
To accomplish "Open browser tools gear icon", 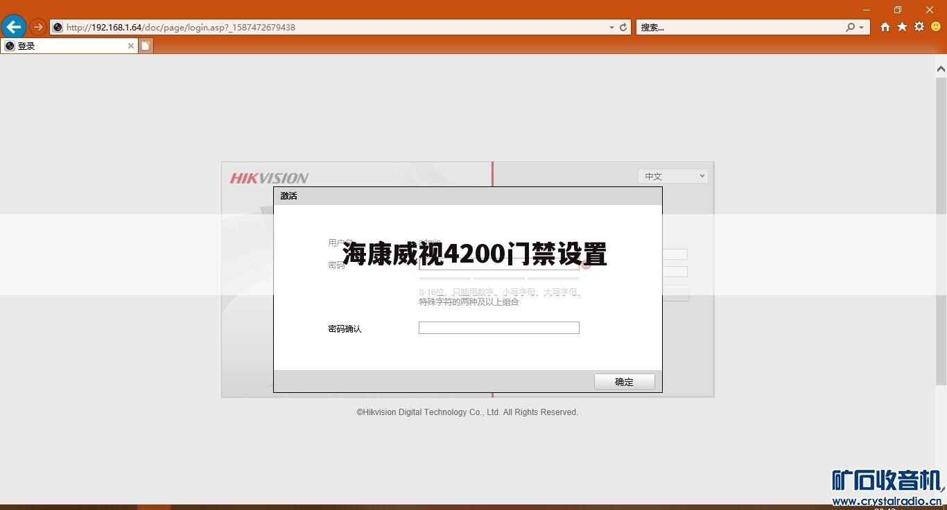I will pos(919,26).
